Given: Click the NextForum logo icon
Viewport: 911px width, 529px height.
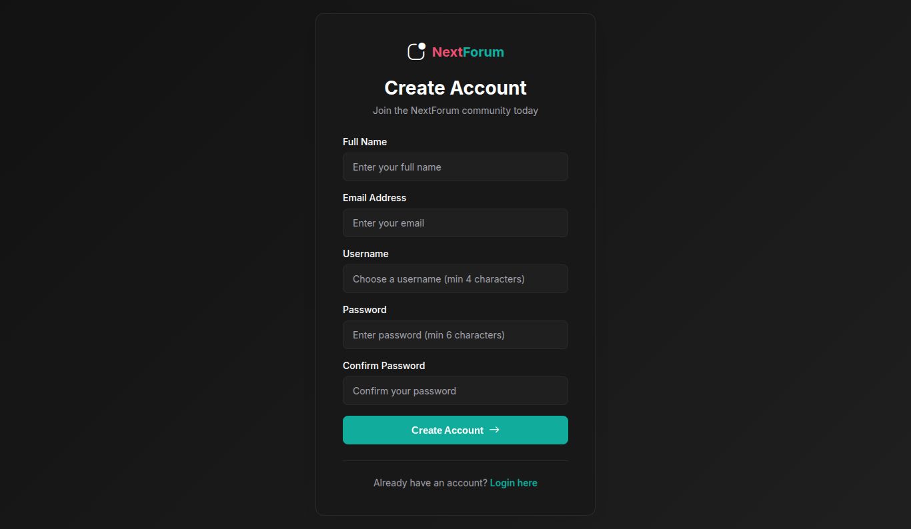Looking at the screenshot, I should [x=416, y=51].
